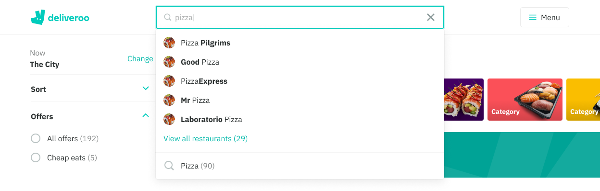Open the red sushi Category tile

pyautogui.click(x=525, y=100)
